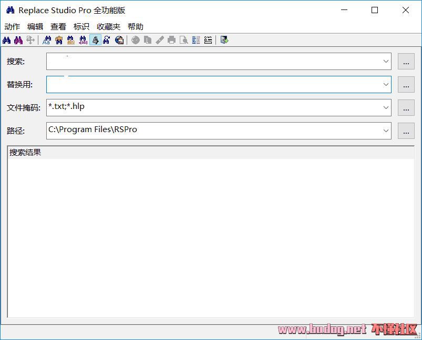This screenshot has width=422, height=340.
Task: Expand the 路径 path dropdown
Action: coord(386,131)
